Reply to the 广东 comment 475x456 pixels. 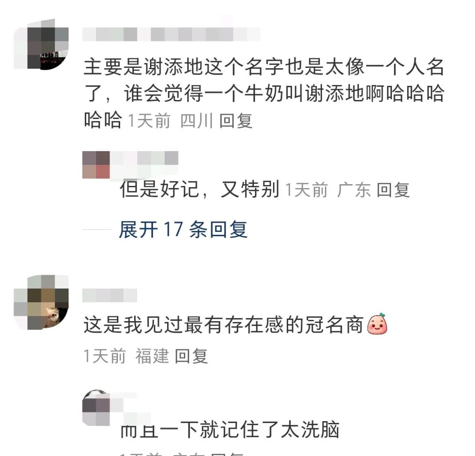(x=393, y=190)
